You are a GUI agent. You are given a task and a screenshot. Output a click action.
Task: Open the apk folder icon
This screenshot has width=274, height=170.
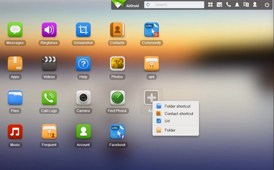pos(152,64)
